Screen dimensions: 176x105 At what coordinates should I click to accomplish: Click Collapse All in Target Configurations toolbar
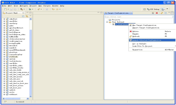(166, 13)
